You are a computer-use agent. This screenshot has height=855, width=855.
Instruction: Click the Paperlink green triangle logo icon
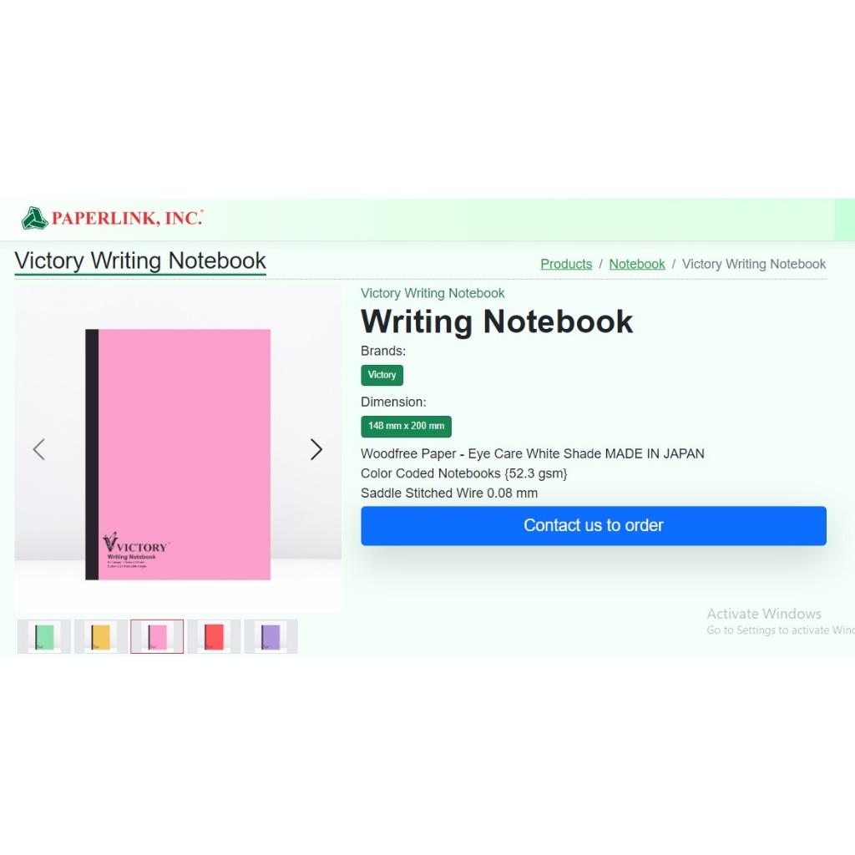click(x=34, y=218)
